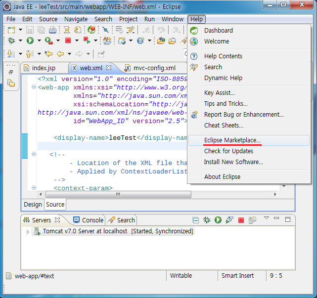Open the dropdown arrow beside the green Run icon

pyautogui.click(x=39, y=41)
